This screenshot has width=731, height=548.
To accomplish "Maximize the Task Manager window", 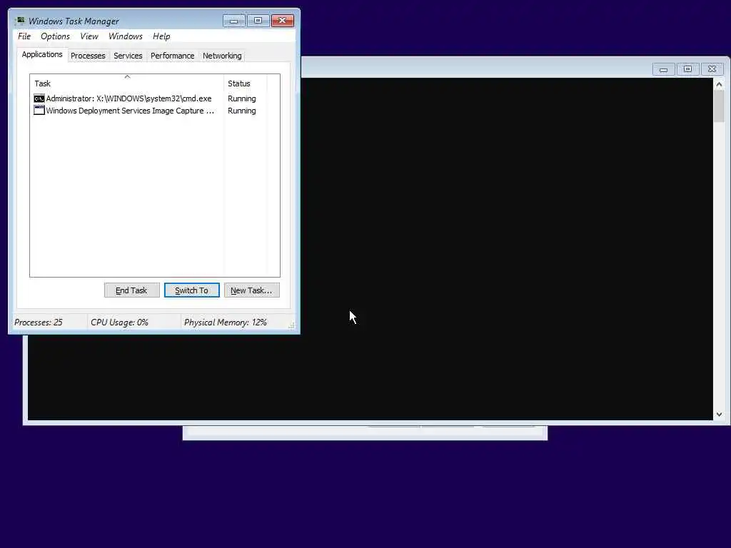I will point(258,21).
